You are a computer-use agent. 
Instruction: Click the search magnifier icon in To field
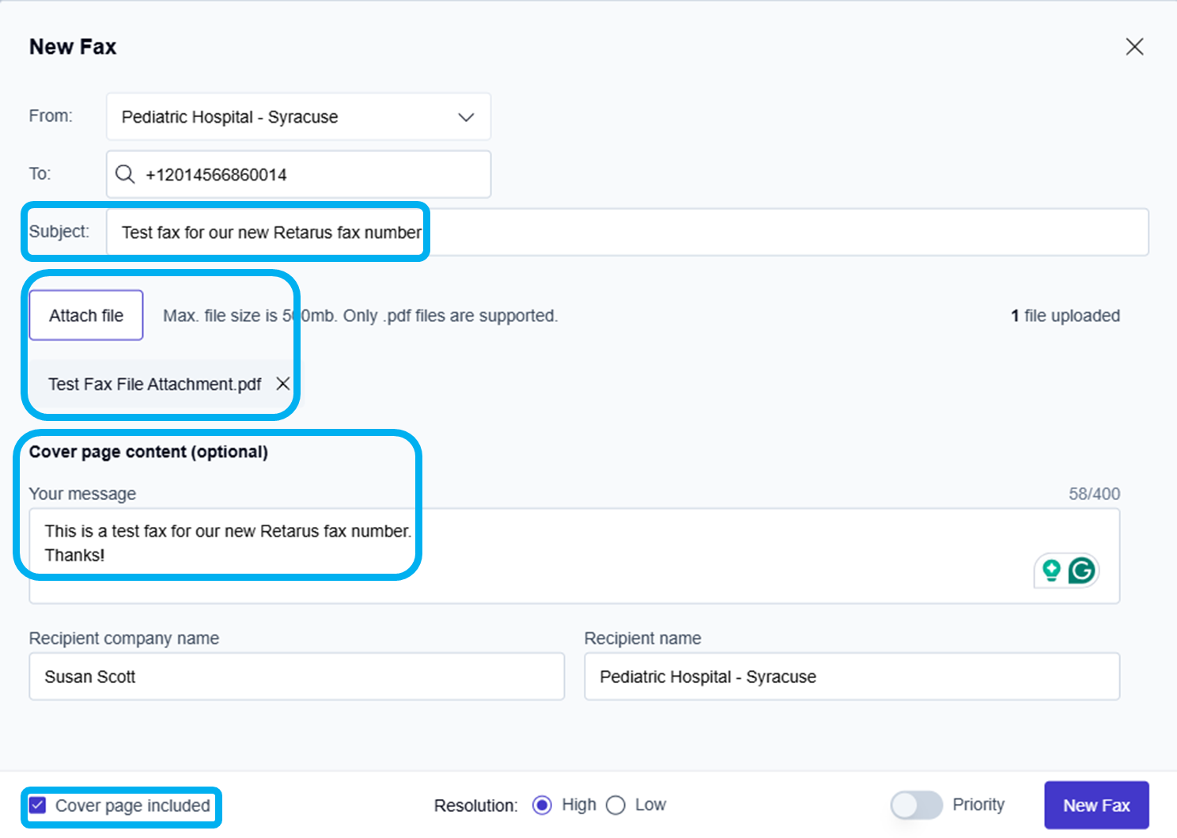point(125,174)
